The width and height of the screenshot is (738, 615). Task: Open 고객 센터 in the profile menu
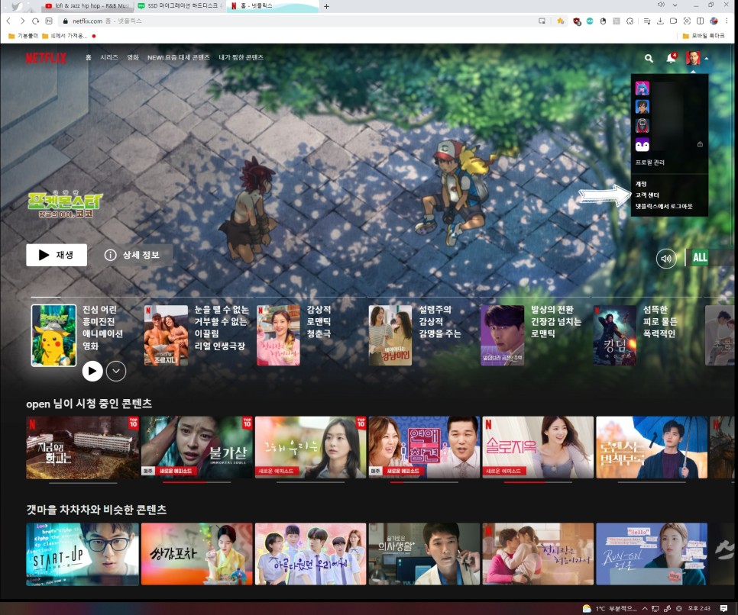pos(647,195)
